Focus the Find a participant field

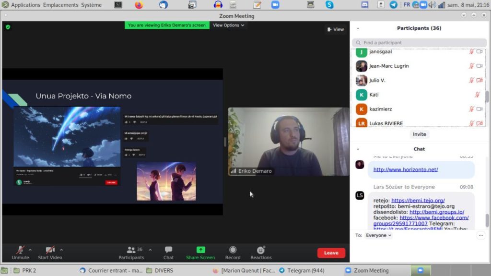tap(419, 42)
